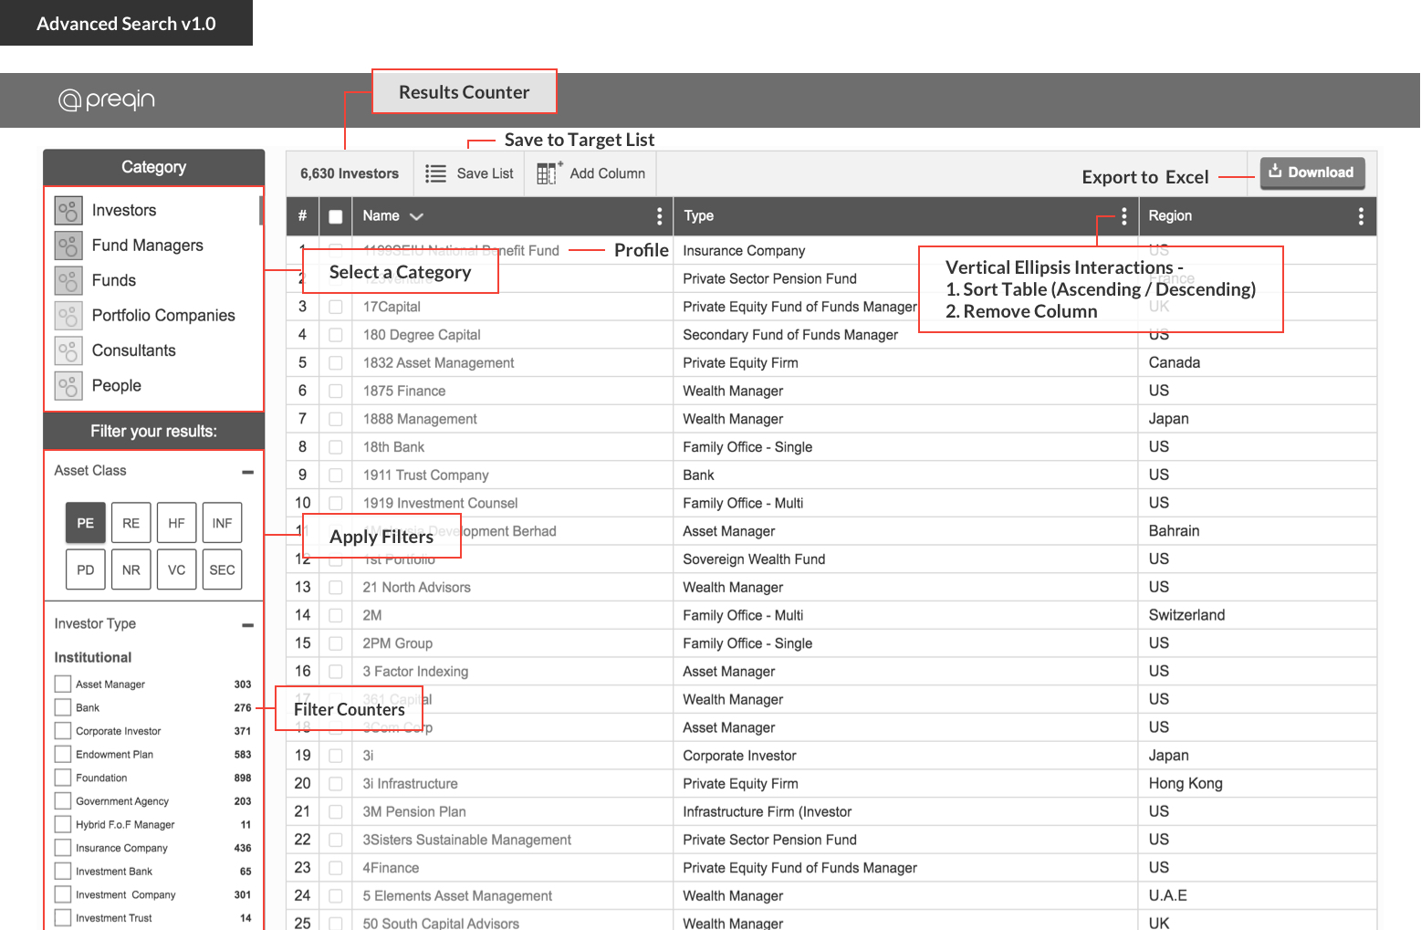Check the Government Agency filter
The height and width of the screenshot is (930, 1421).
coord(63,800)
